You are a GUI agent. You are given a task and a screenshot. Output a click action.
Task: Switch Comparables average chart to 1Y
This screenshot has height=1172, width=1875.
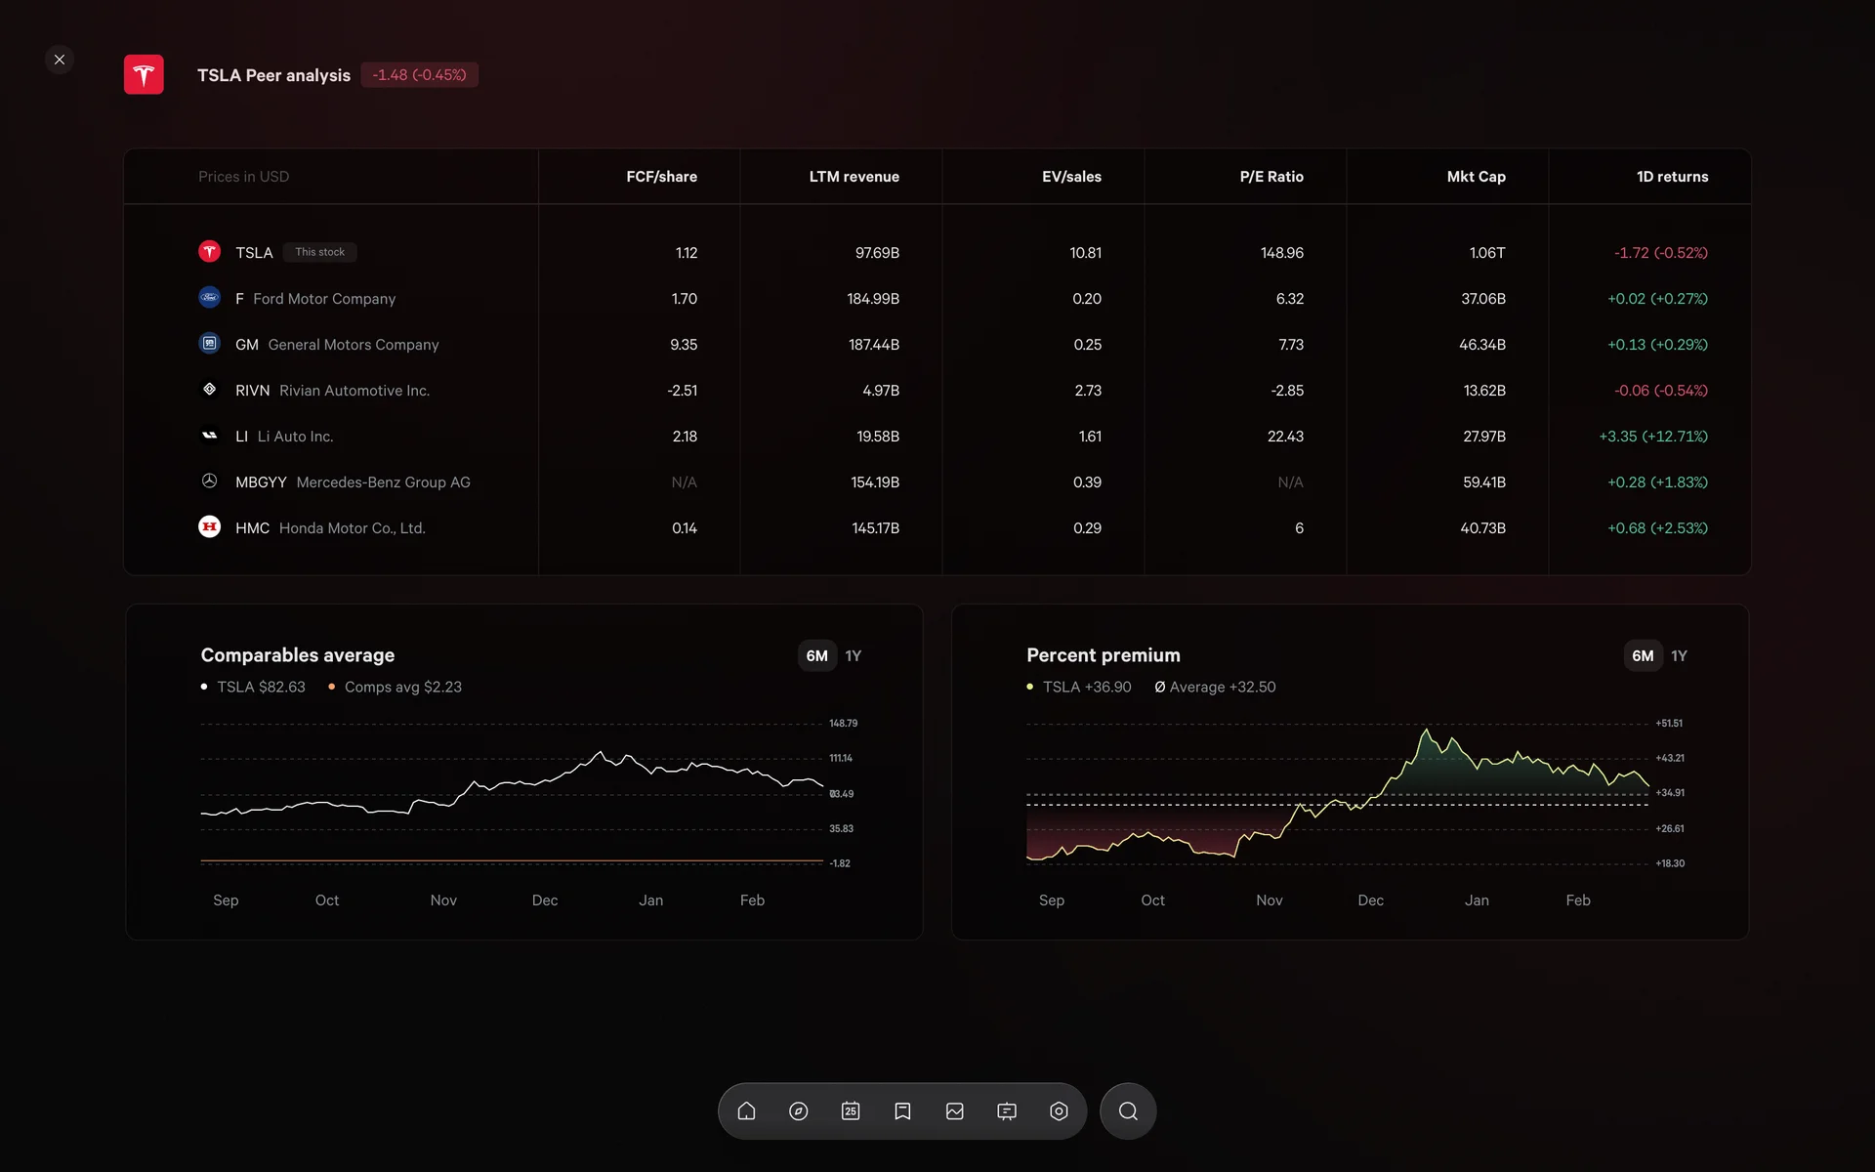pyautogui.click(x=854, y=656)
